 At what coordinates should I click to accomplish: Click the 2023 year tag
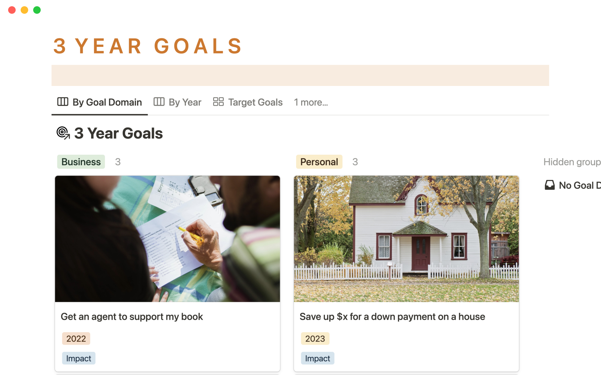315,338
